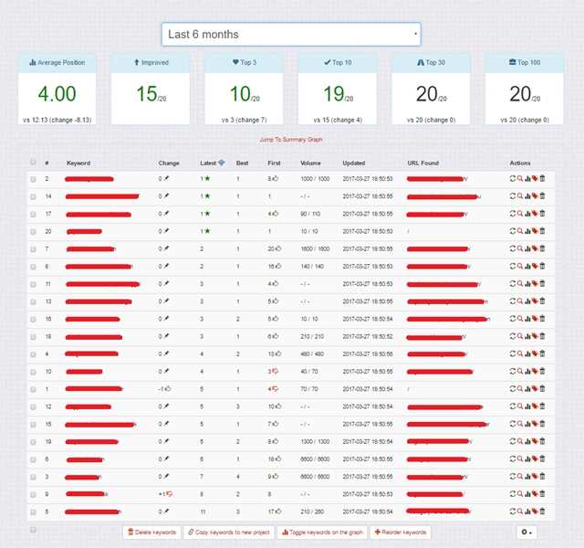Follow the 'Jump To Summary Graph' link

coord(291,139)
